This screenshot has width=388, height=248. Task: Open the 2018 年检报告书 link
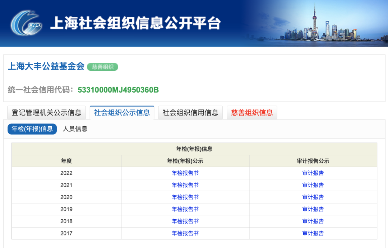tap(185, 221)
